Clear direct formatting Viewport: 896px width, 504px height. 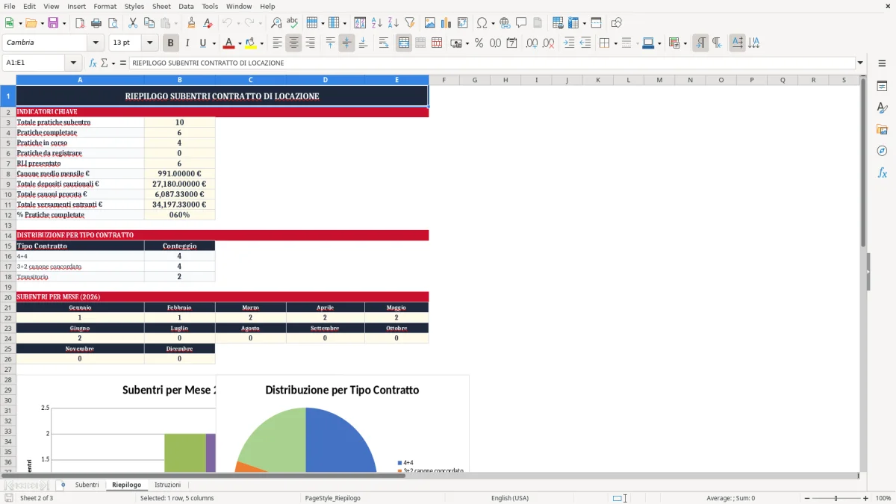coord(208,23)
